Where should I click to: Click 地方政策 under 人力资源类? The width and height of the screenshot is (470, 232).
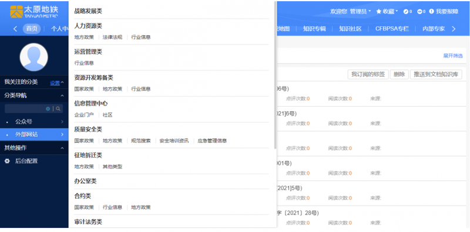click(x=84, y=37)
